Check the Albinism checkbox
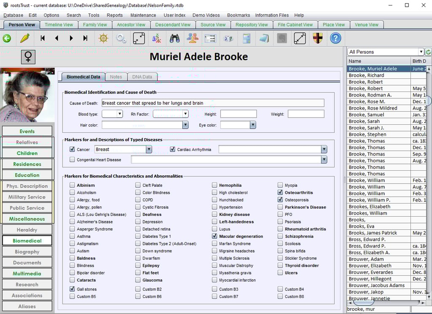 click(72, 185)
